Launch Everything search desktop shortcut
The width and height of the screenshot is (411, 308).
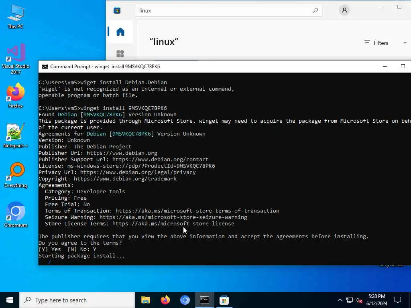(16, 175)
